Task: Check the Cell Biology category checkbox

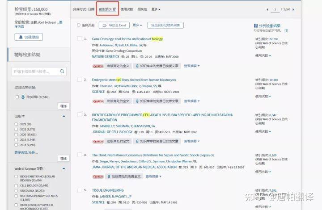Action: click(x=16, y=185)
